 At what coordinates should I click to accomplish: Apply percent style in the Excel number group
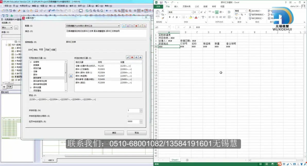(242, 15)
